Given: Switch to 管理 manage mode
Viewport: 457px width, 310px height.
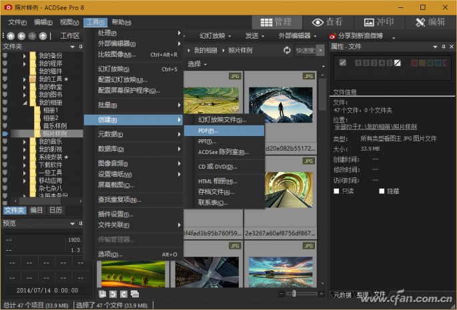Looking at the screenshot, I should click(276, 22).
